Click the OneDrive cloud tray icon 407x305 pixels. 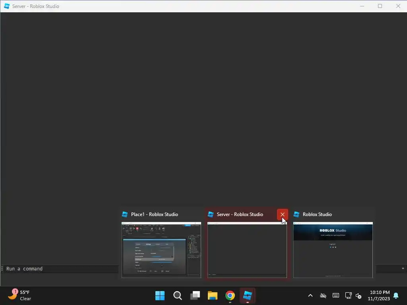pyautogui.click(x=323, y=295)
